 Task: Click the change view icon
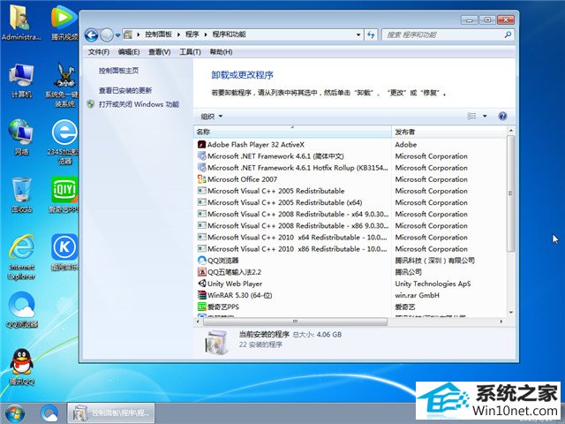click(x=471, y=116)
